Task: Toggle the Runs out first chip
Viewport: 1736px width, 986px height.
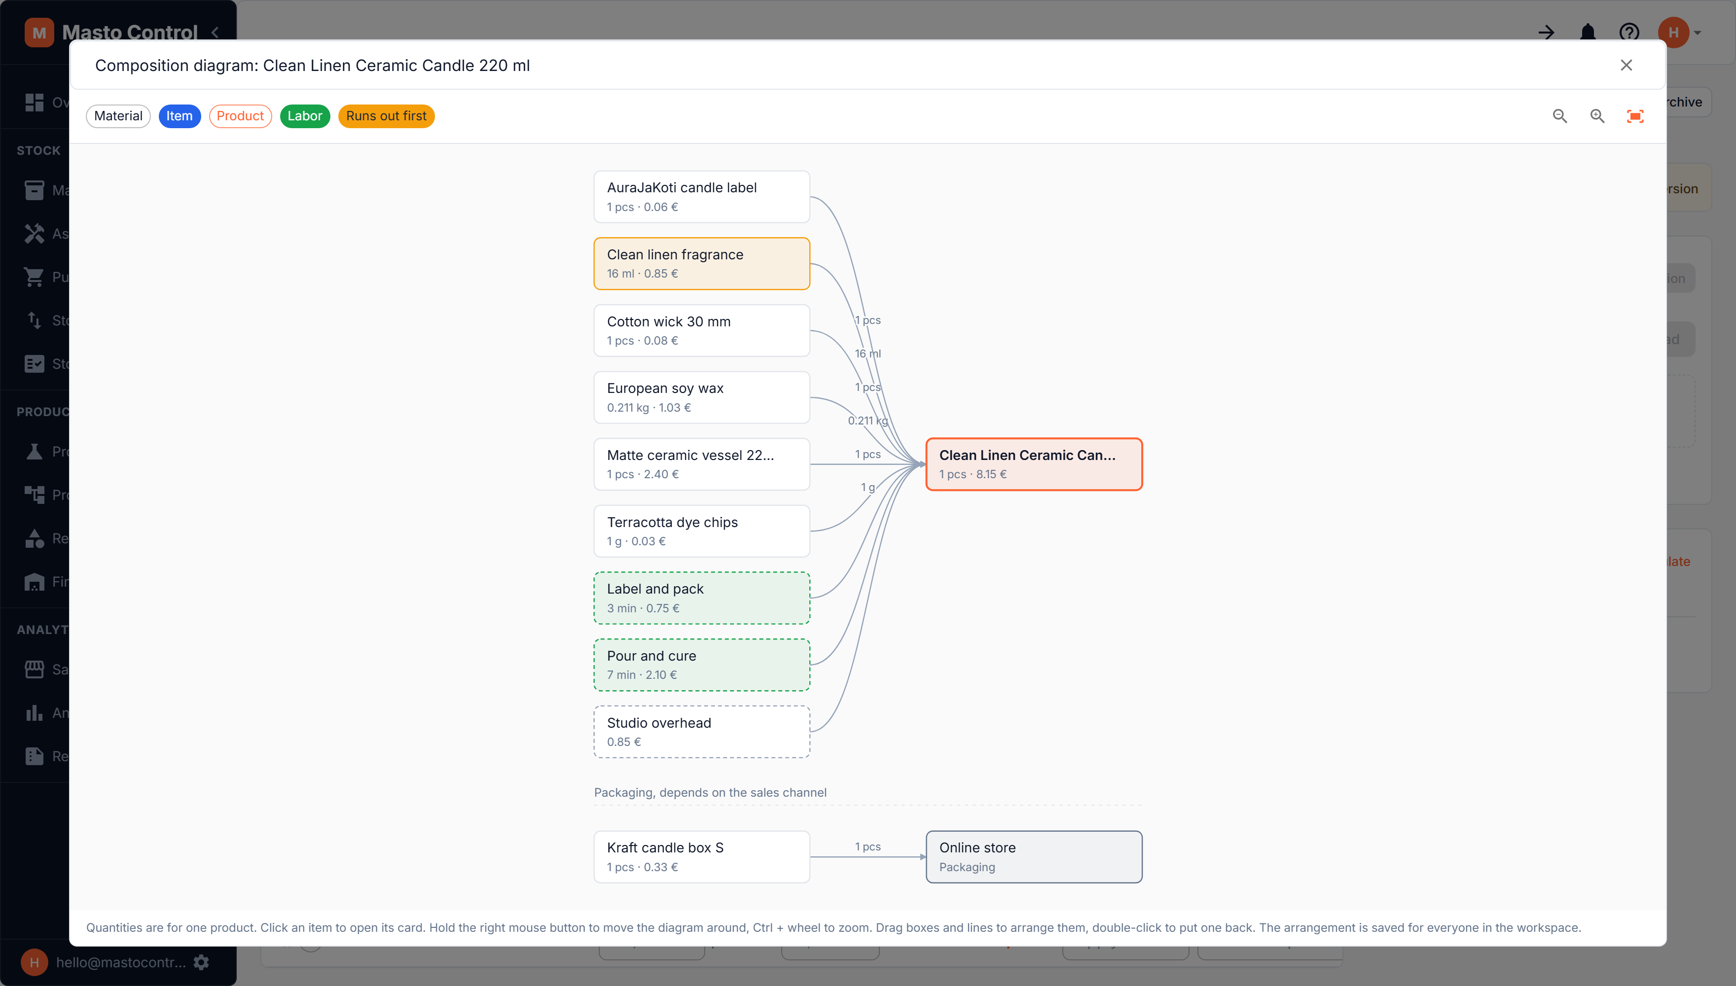Action: pyautogui.click(x=386, y=116)
